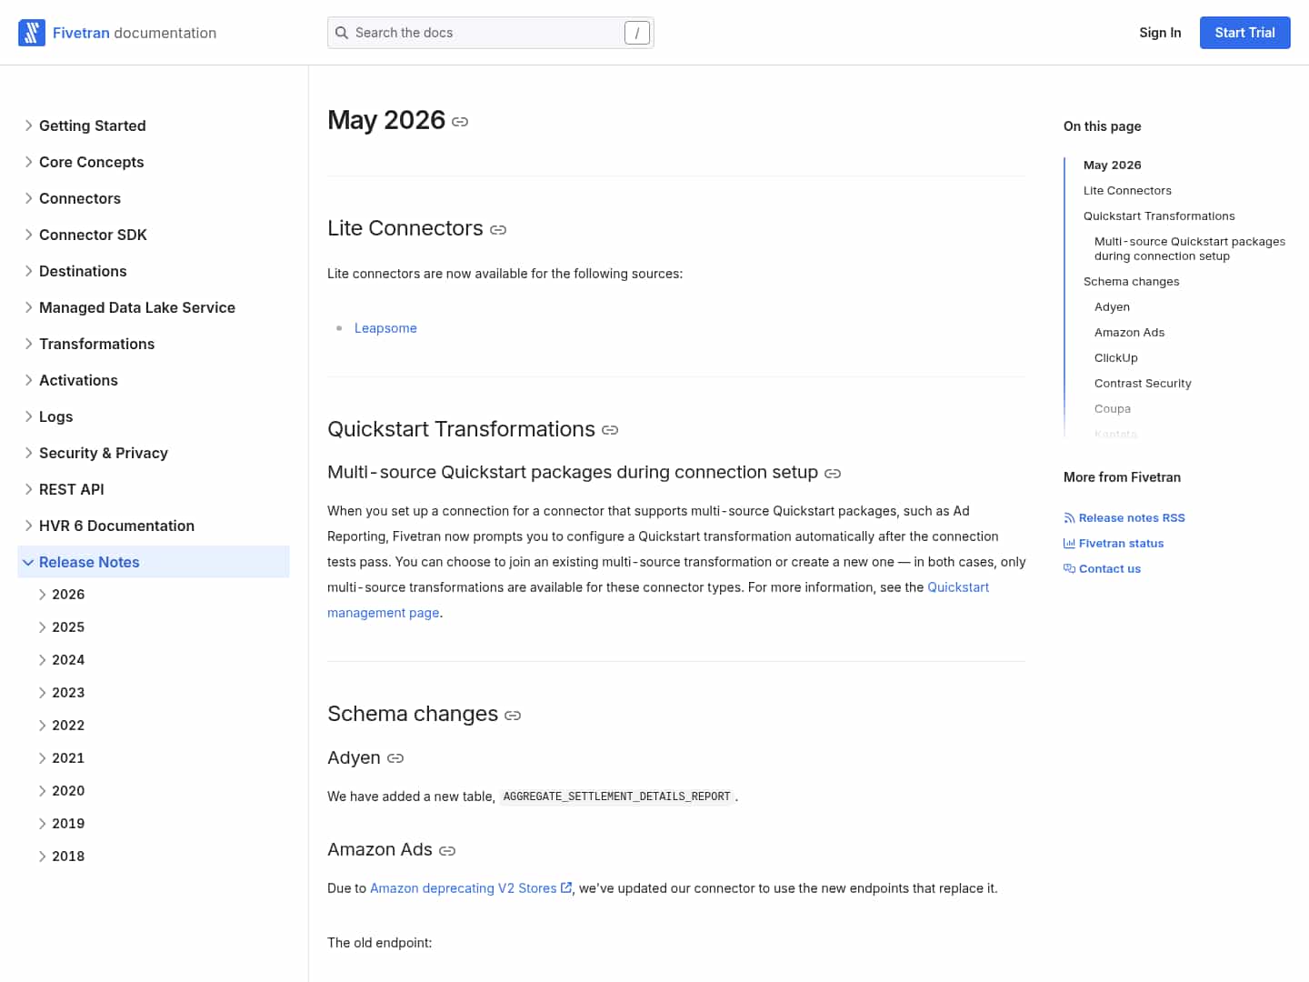Click the Start Trial button

pyautogui.click(x=1244, y=33)
